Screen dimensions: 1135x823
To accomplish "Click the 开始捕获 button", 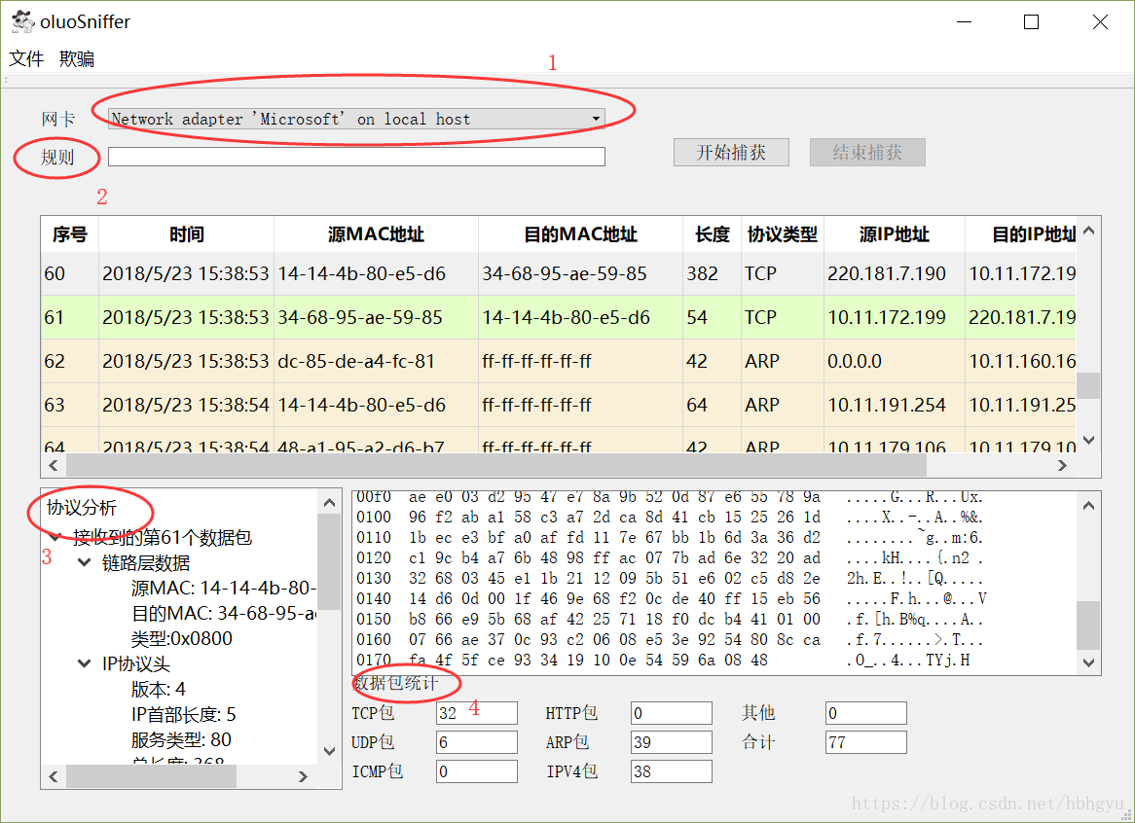I will tap(731, 153).
